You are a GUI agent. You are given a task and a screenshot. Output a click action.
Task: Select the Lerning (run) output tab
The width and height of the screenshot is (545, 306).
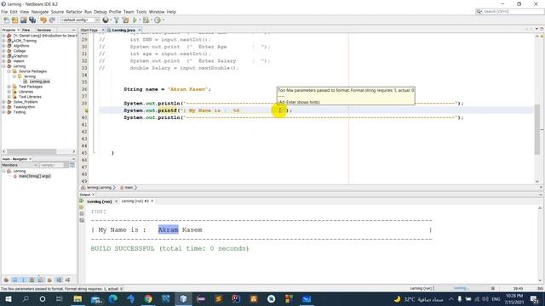[100, 201]
